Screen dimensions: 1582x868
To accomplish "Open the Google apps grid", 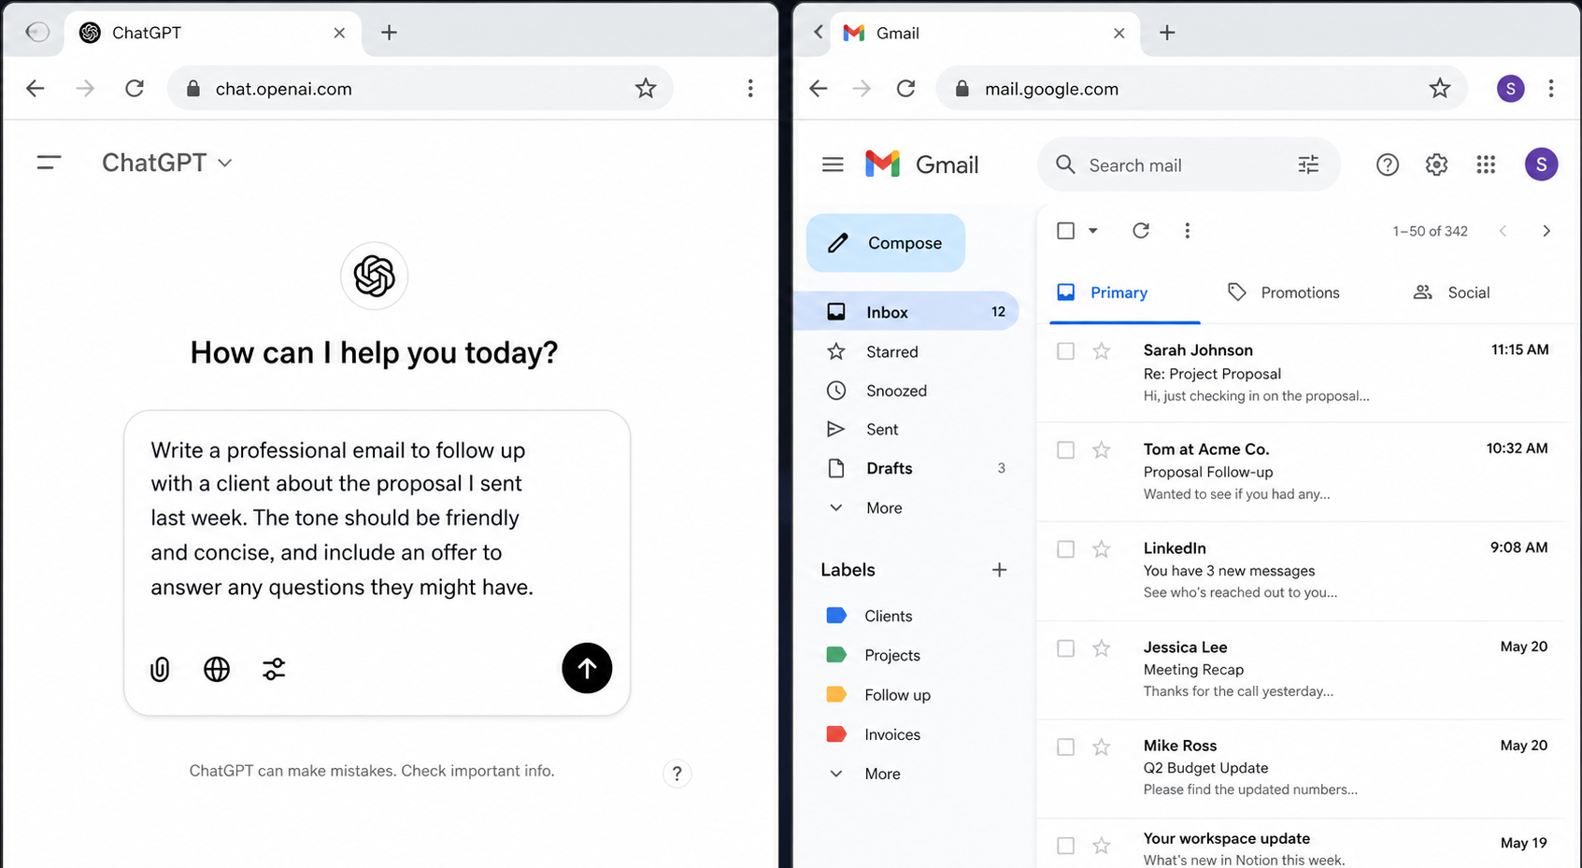I will 1486,164.
